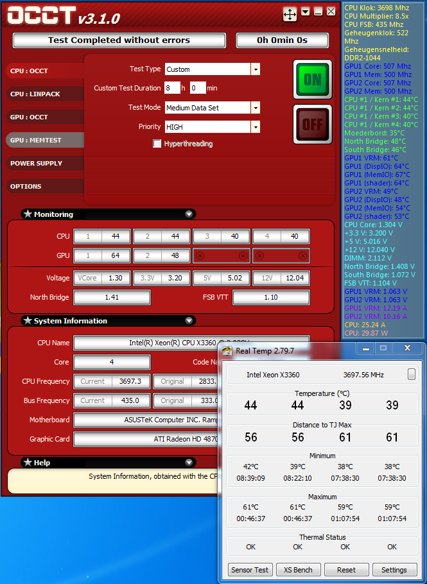Image resolution: width=427 pixels, height=584 pixels.
Task: Click the CPU core 4 temperature box
Action: coord(281,236)
